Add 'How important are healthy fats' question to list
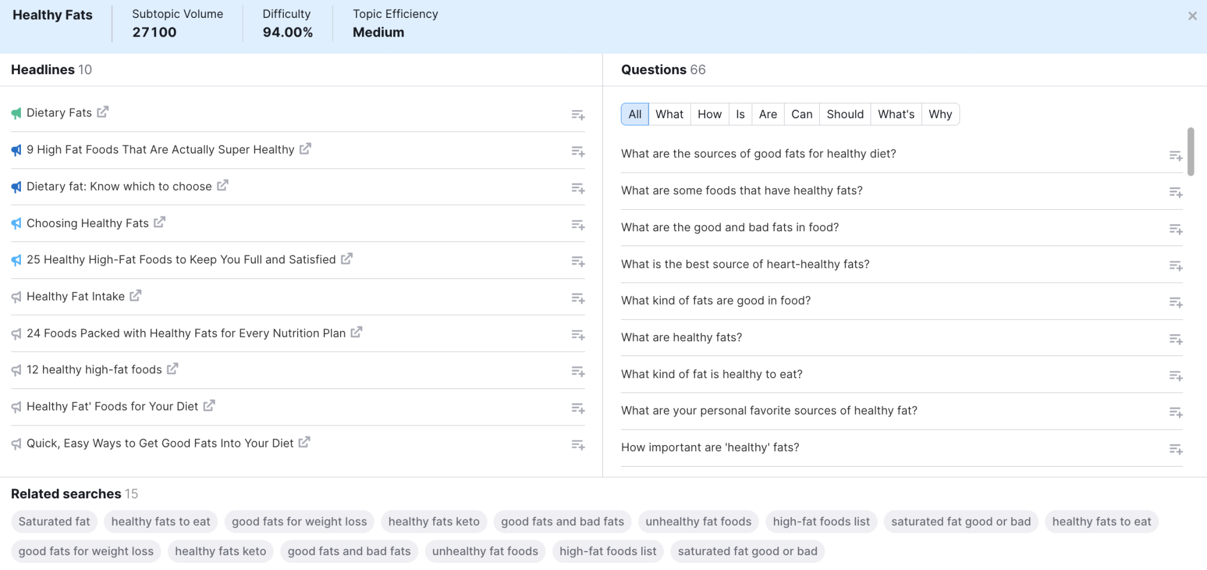The height and width of the screenshot is (570, 1207). coord(1175,449)
